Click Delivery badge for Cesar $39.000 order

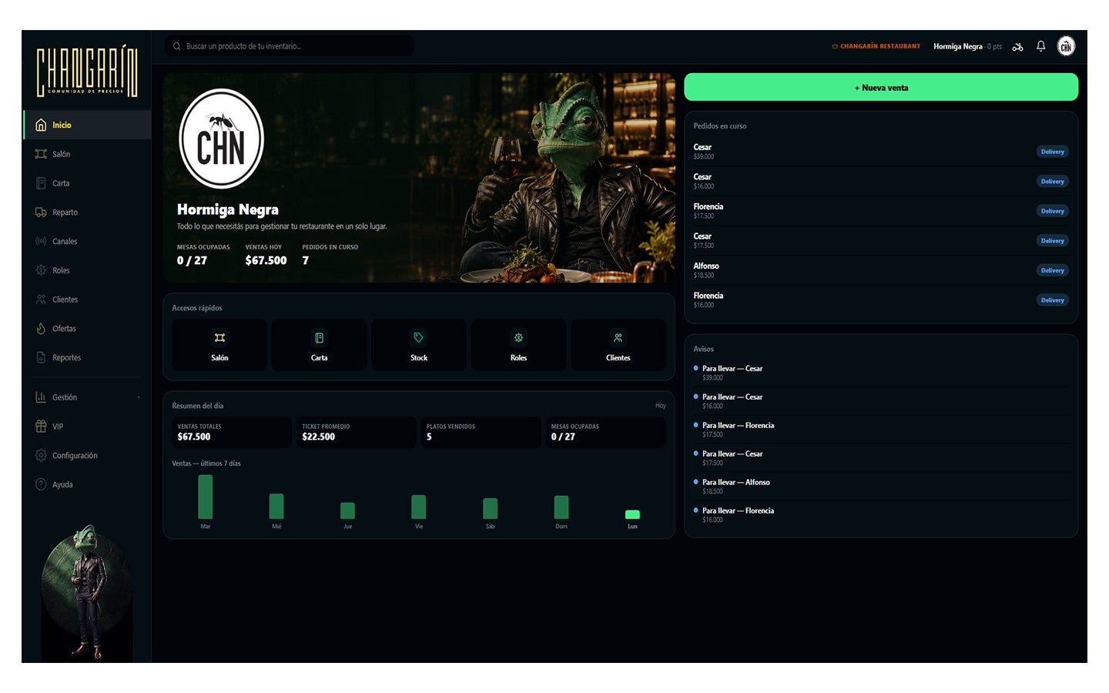(1052, 152)
